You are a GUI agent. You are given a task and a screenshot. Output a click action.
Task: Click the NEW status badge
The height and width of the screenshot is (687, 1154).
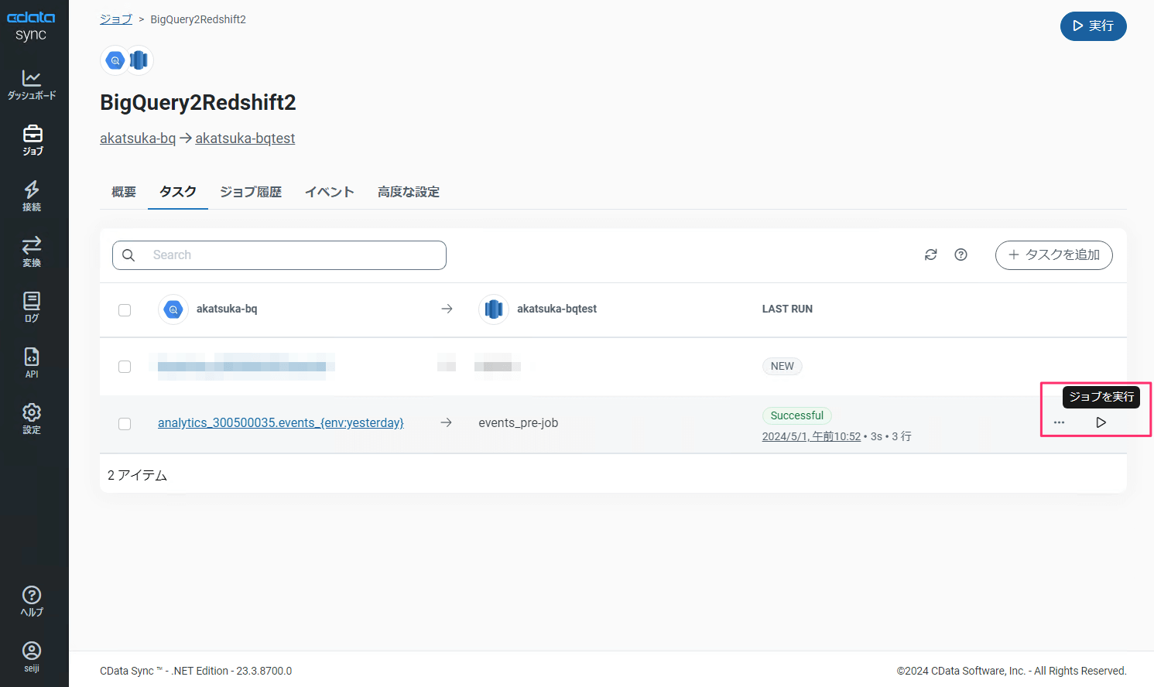click(x=782, y=366)
